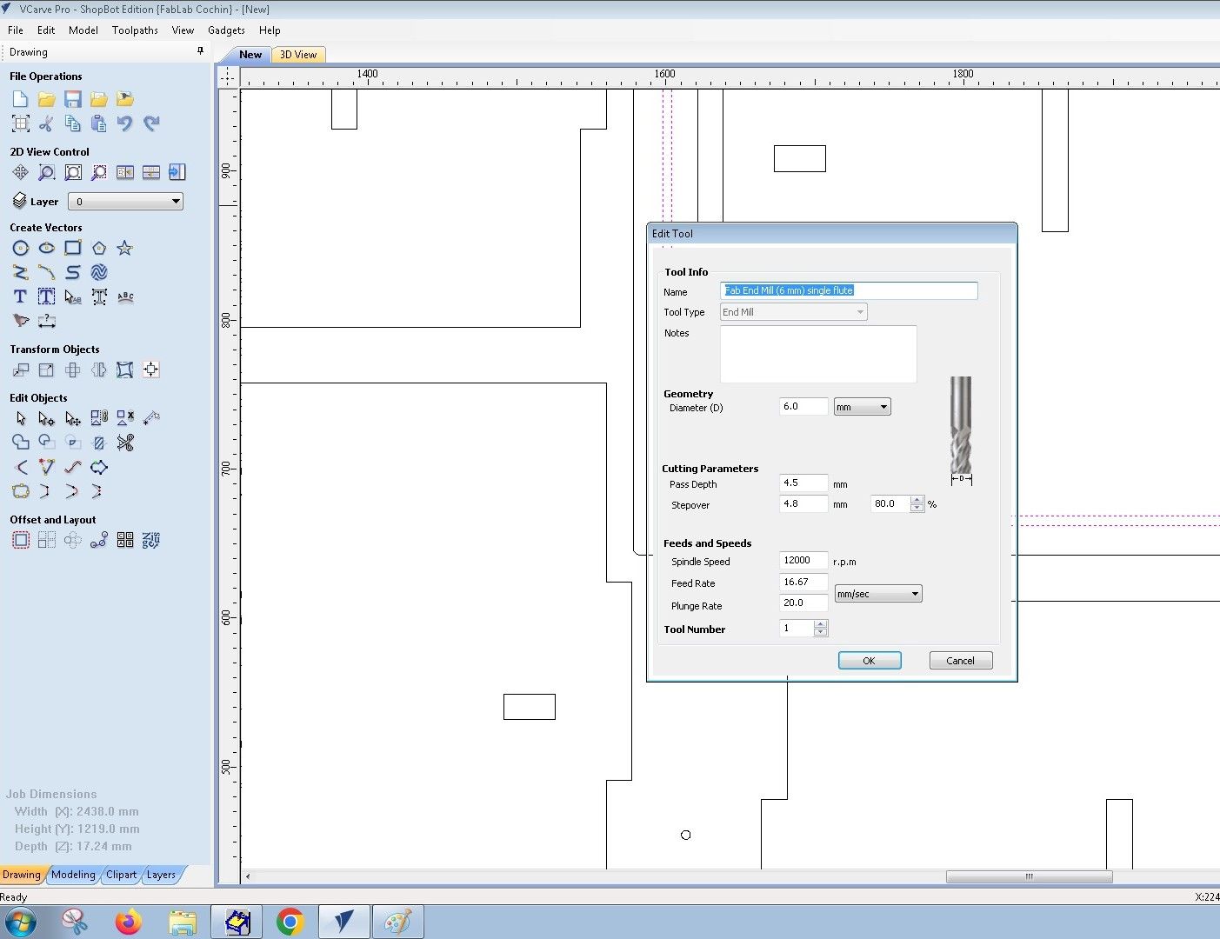Viewport: 1220px width, 939px height.
Task: Select the Draw Ellipse tool
Action: click(x=46, y=248)
